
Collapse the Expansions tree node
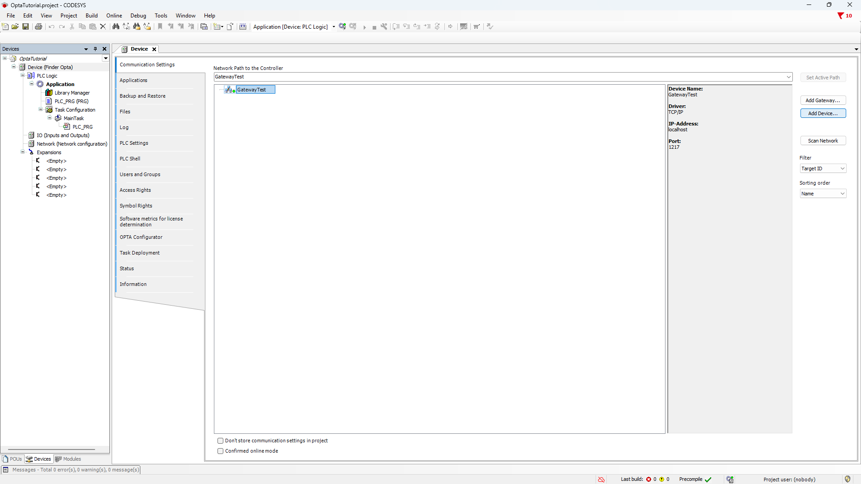(23, 152)
